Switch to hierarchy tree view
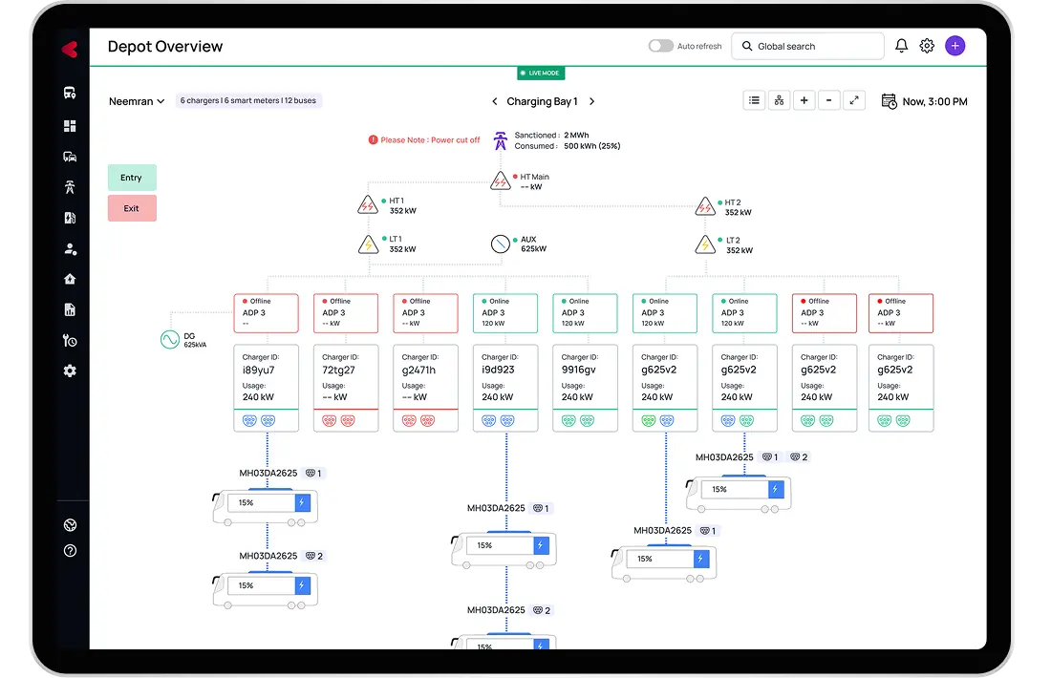This screenshot has height=678, width=1051. pyautogui.click(x=780, y=100)
